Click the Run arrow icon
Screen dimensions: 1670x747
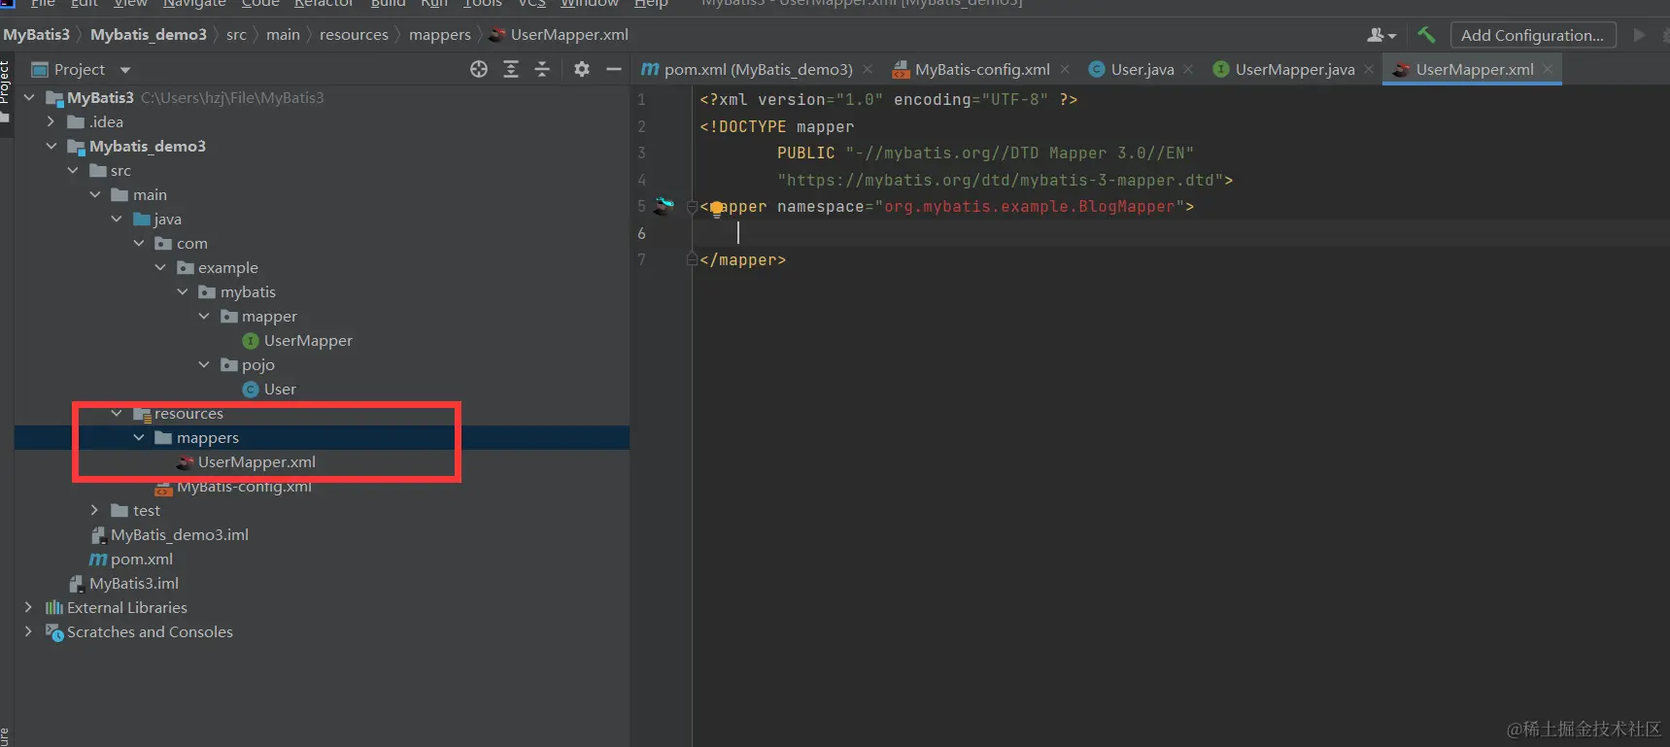click(x=1639, y=35)
